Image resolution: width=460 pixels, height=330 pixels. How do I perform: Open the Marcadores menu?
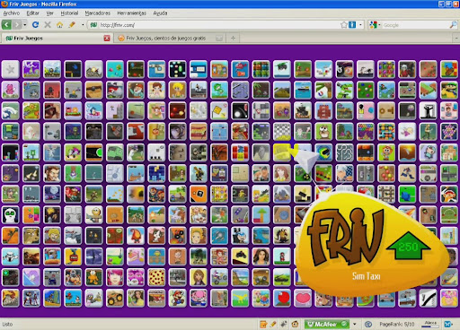coord(98,13)
